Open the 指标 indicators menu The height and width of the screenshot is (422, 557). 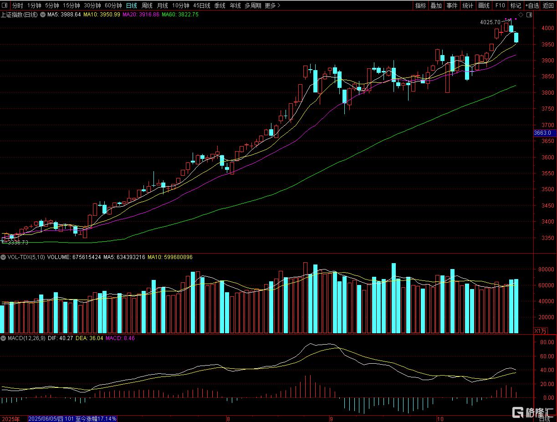tap(420, 6)
